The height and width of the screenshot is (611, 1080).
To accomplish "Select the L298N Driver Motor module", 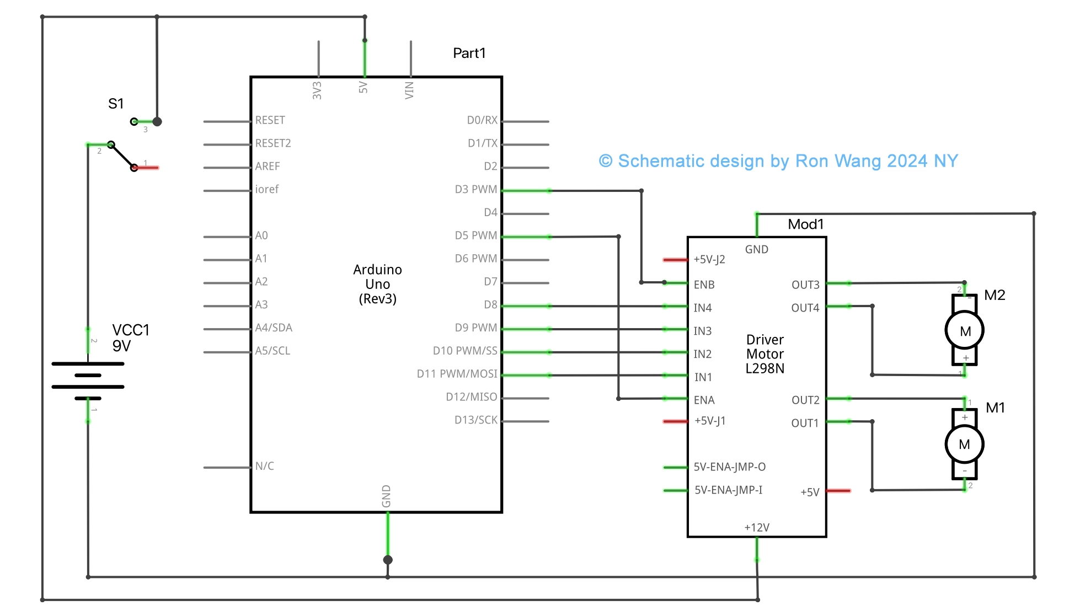I will coord(764,354).
